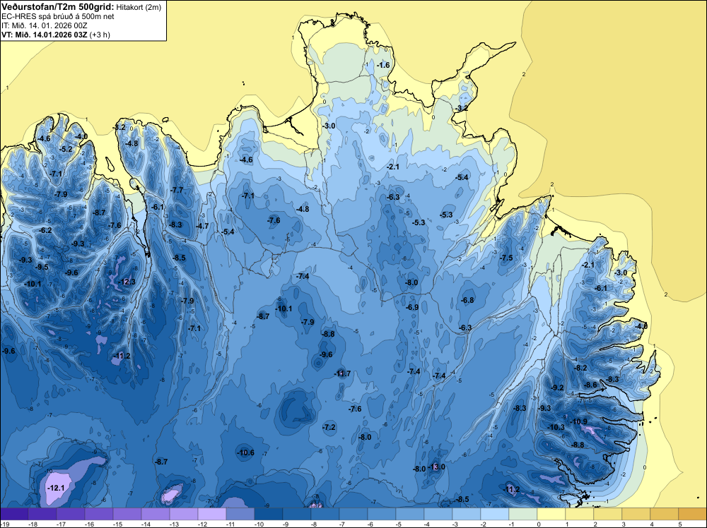Click the -6.2 temperature label
The width and height of the screenshot is (707, 528).
click(45, 230)
